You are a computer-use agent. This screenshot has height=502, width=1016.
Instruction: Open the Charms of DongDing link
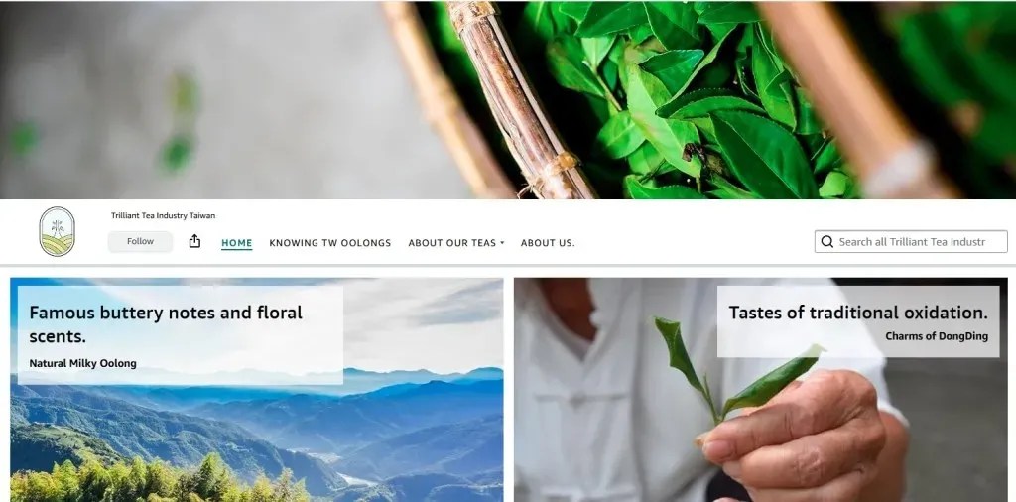937,336
